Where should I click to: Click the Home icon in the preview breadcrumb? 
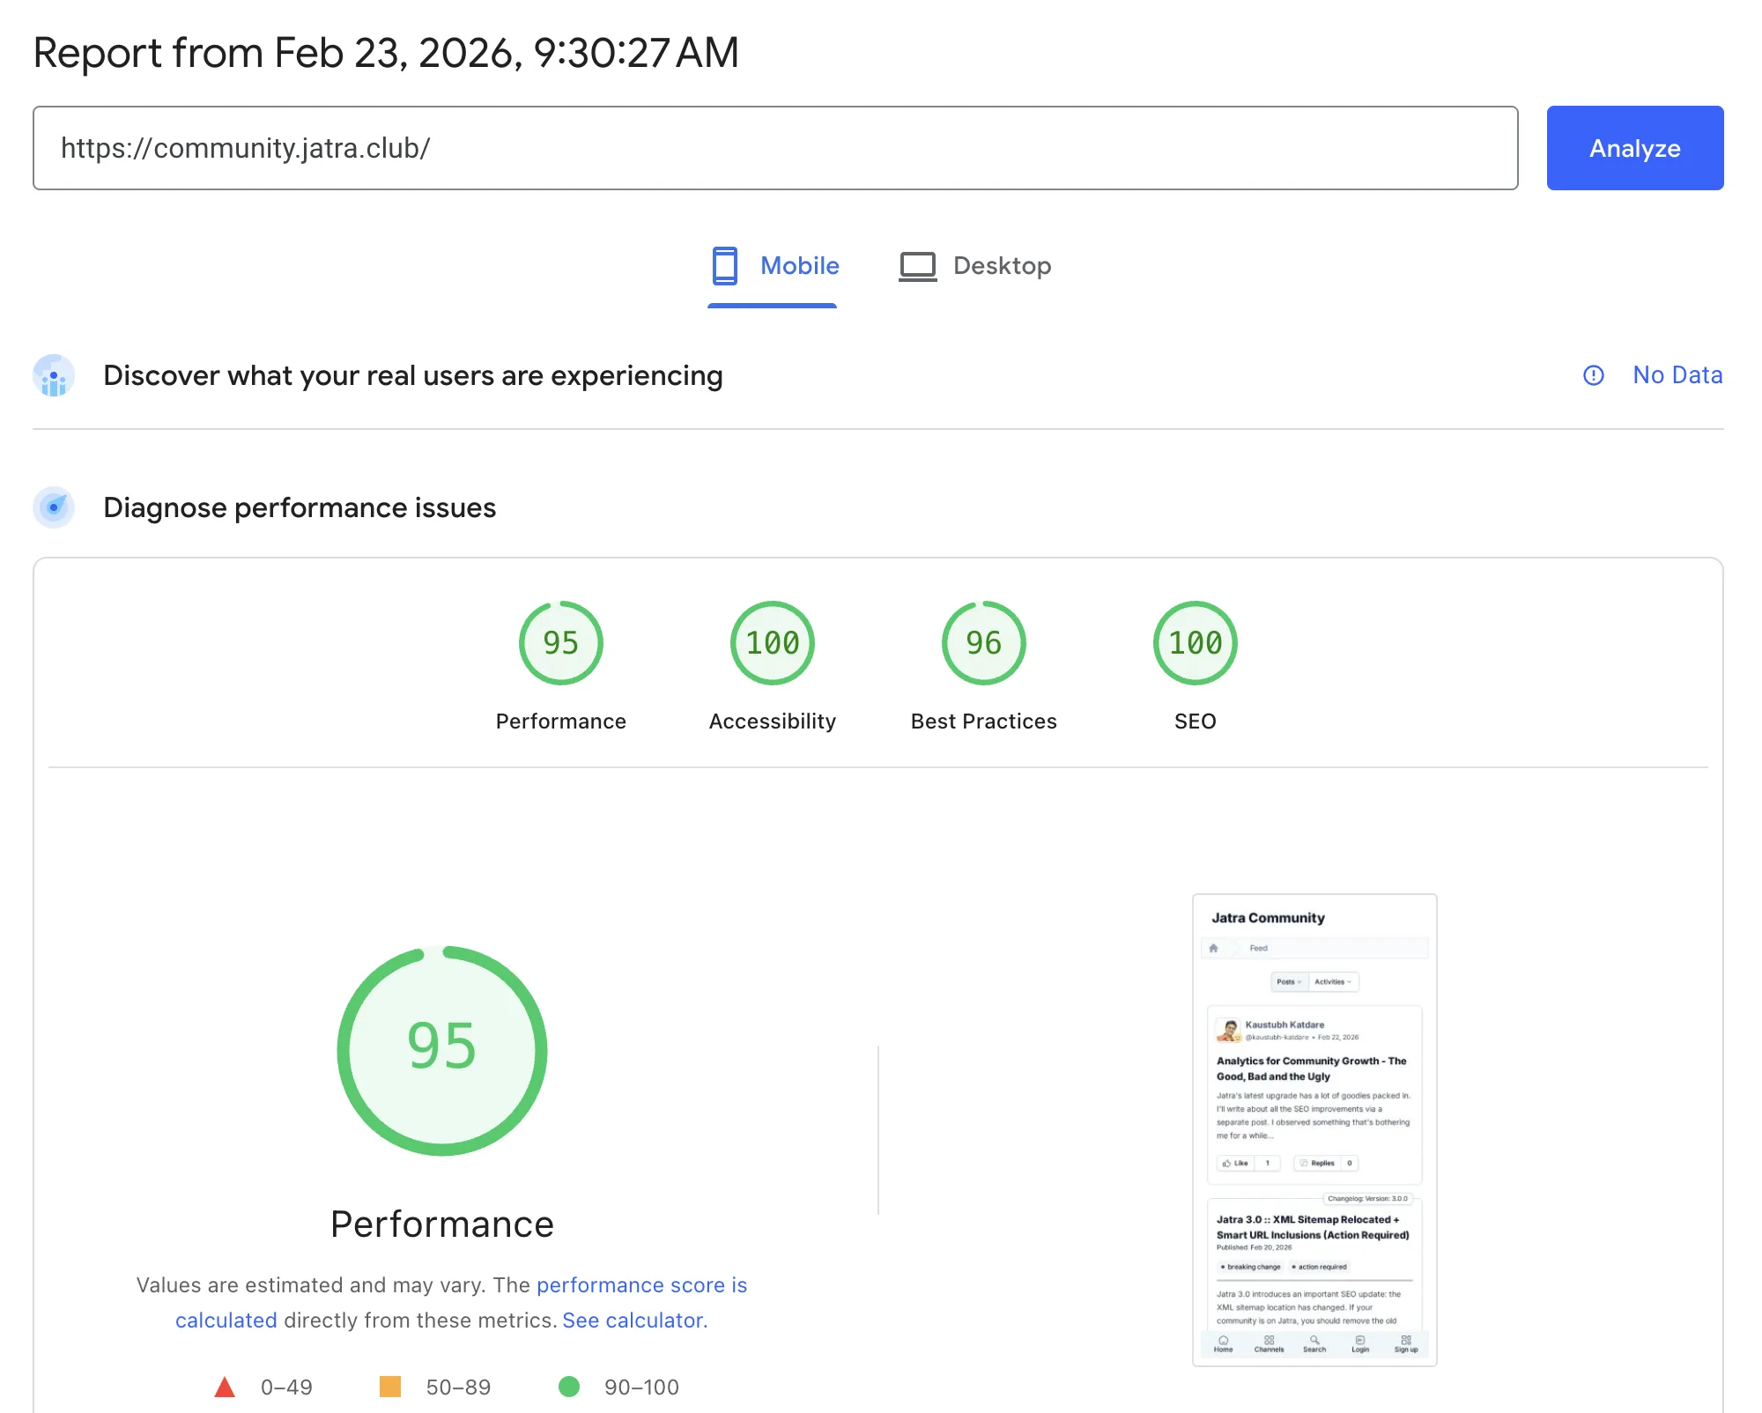(x=1214, y=949)
